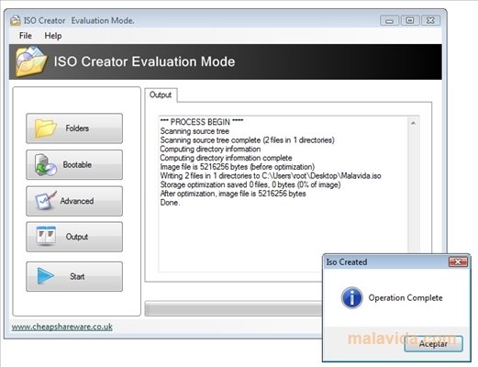The height and width of the screenshot is (367, 478).
Task: Visit the www.cheapshareware.co.uk link
Action: [x=62, y=327]
